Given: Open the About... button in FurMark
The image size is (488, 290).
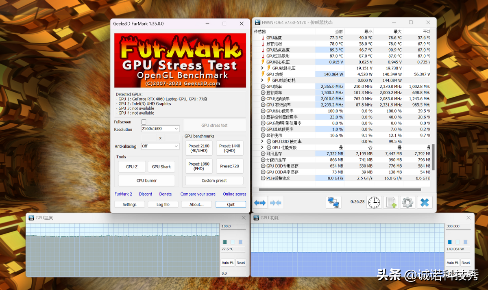Looking at the screenshot, I should coord(196,204).
